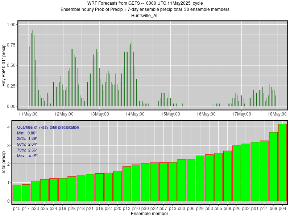Screen dimensions: 290x218
Task: Click the "p24" ensemble member tick label
Action: point(53,209)
